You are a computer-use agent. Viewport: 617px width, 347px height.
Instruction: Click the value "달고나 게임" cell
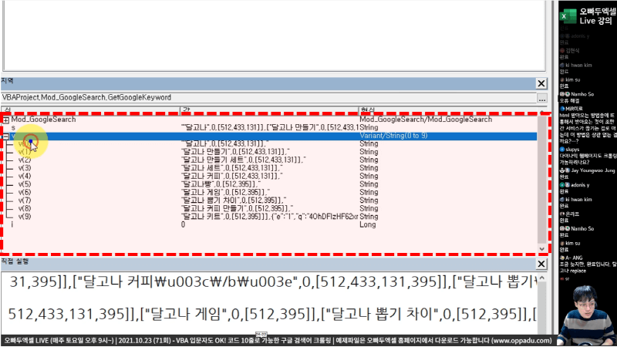pyautogui.click(x=225, y=192)
